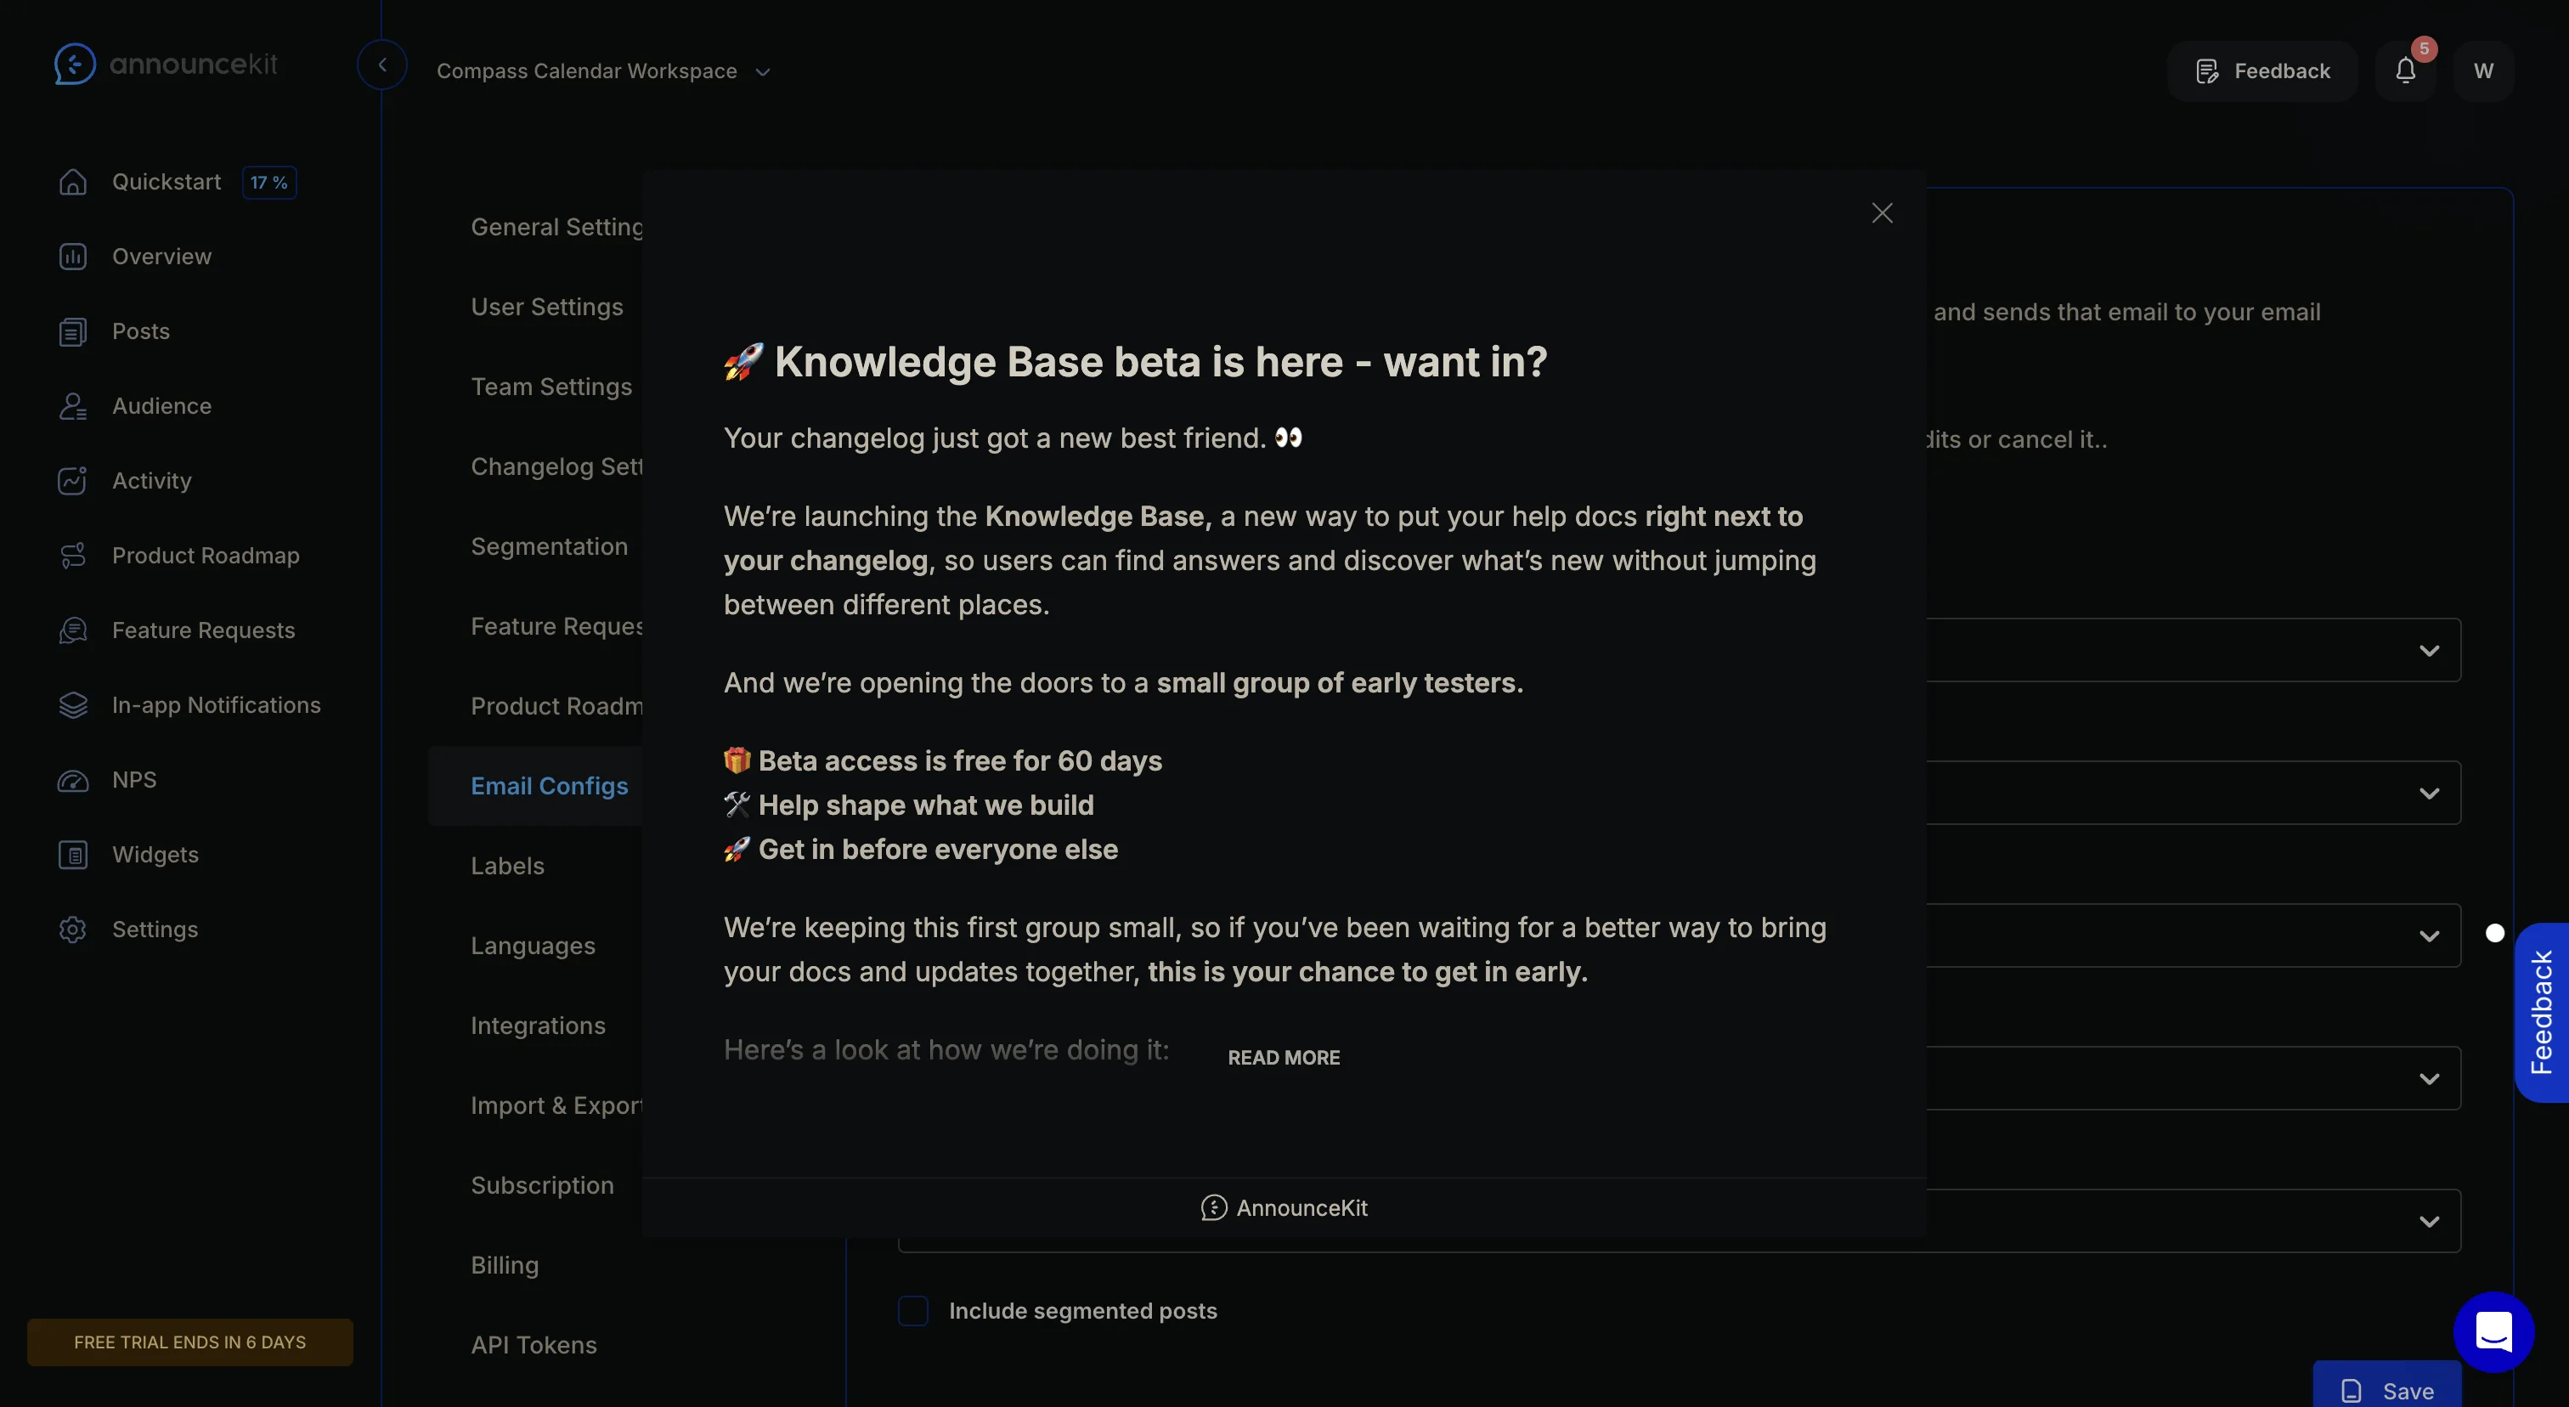Go to Subscription settings

(541, 1184)
